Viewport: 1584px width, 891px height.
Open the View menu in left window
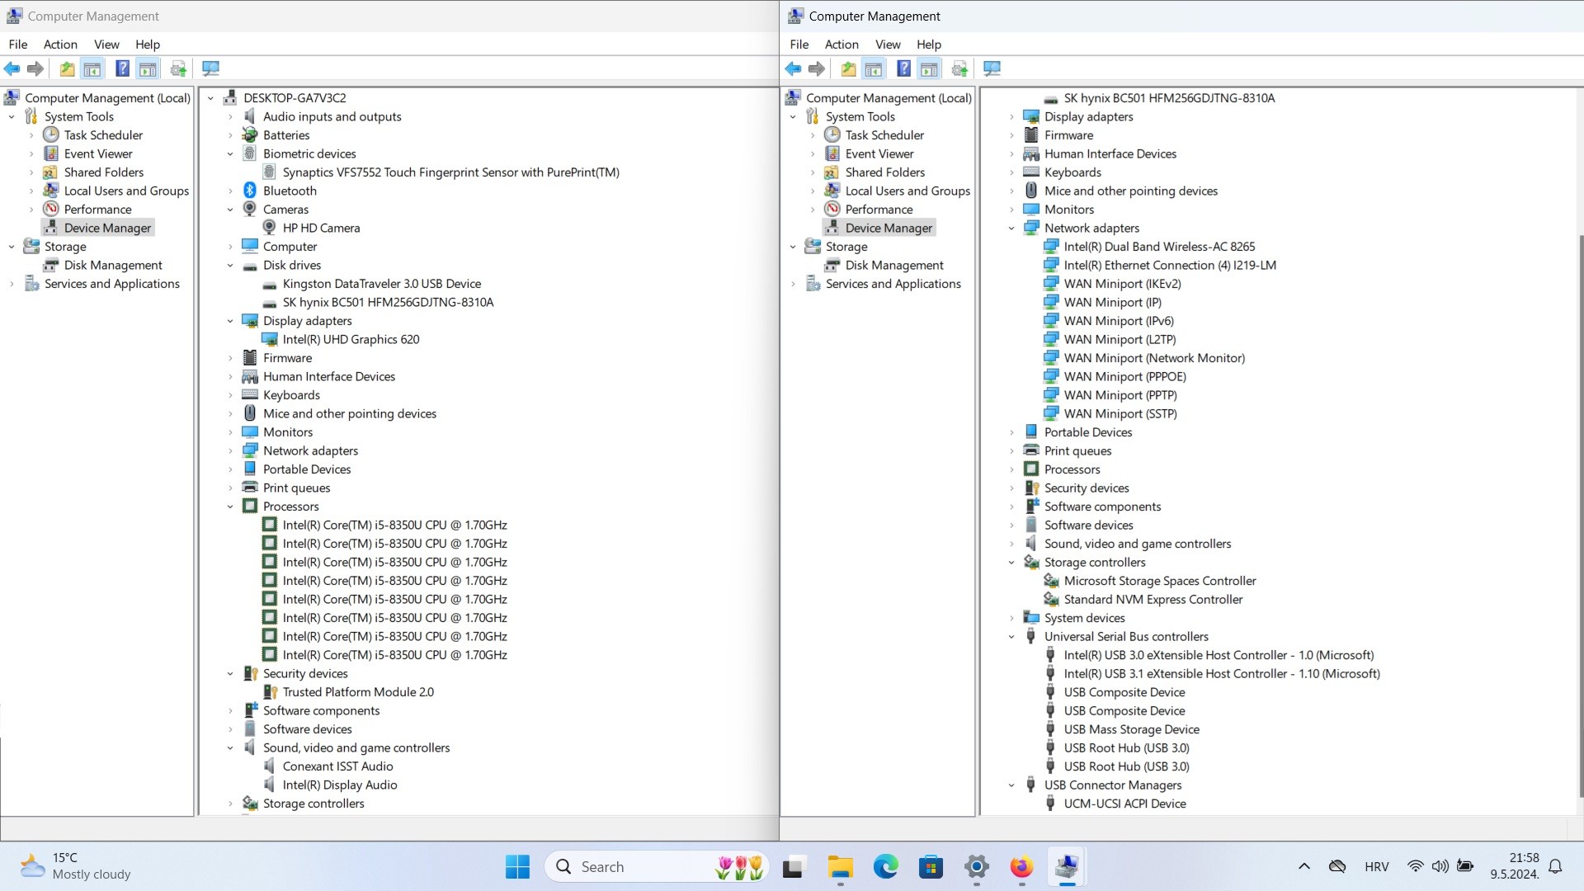[106, 45]
